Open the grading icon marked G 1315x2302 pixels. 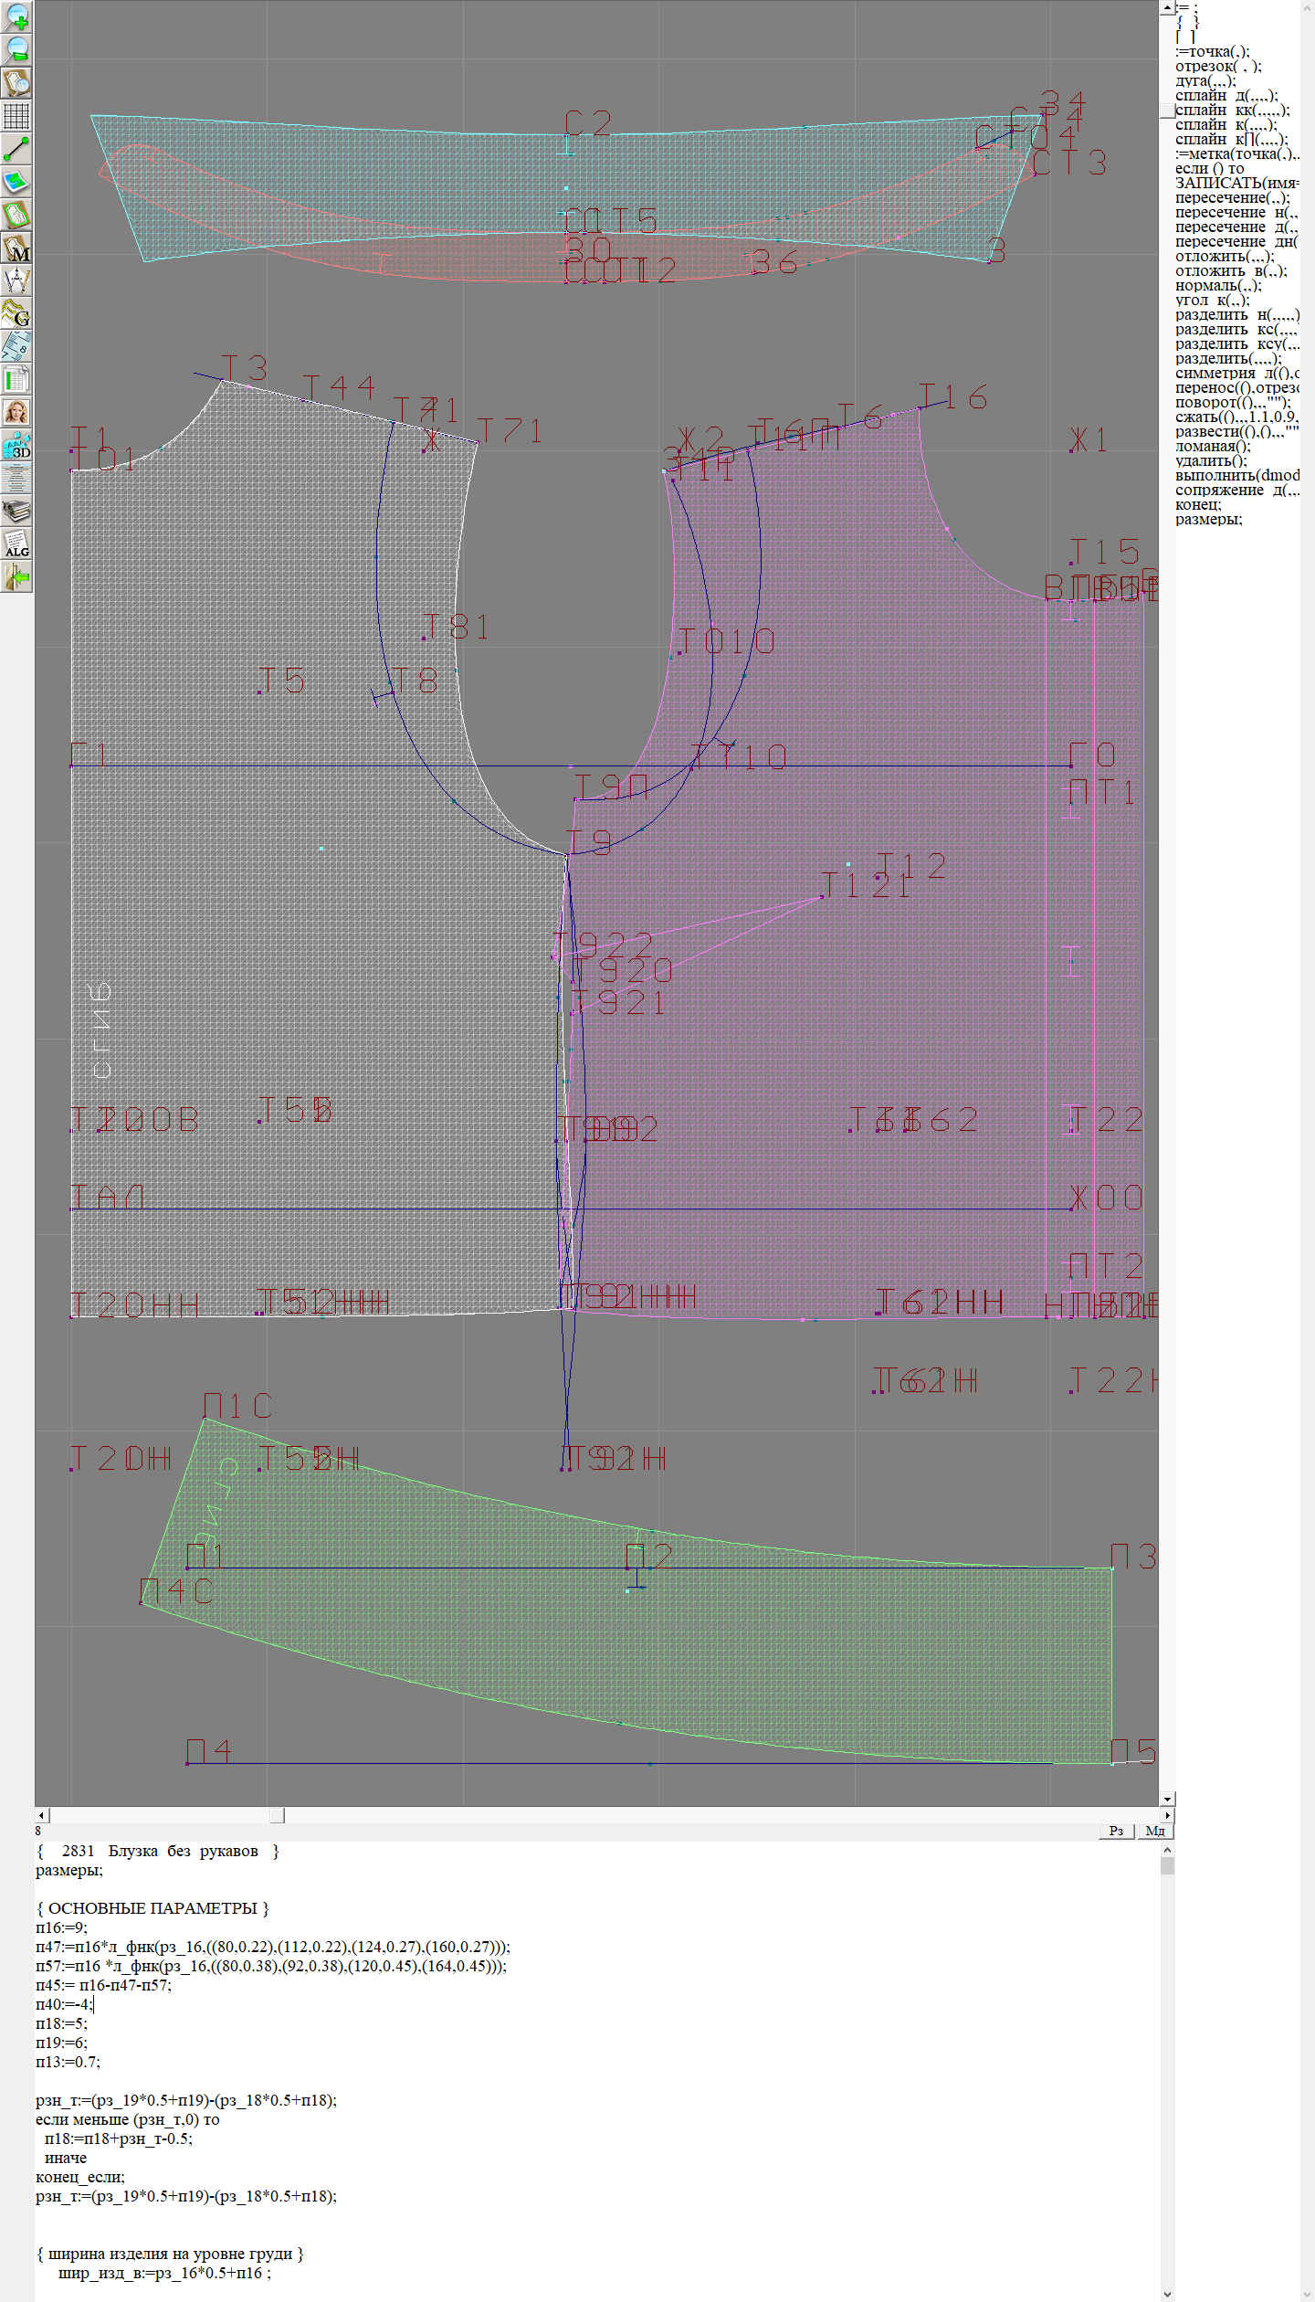[17, 313]
